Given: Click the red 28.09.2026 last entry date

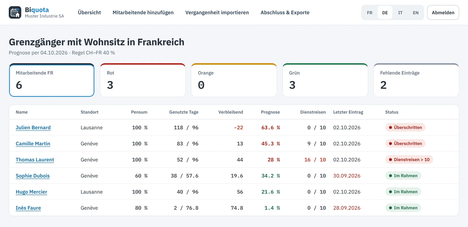Looking at the screenshot, I should click(347, 208).
